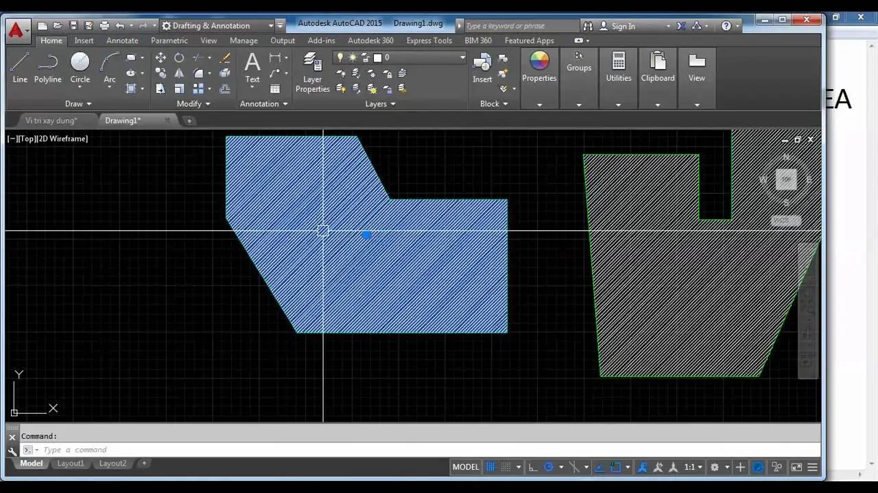Select the Polyline tool

tap(47, 66)
